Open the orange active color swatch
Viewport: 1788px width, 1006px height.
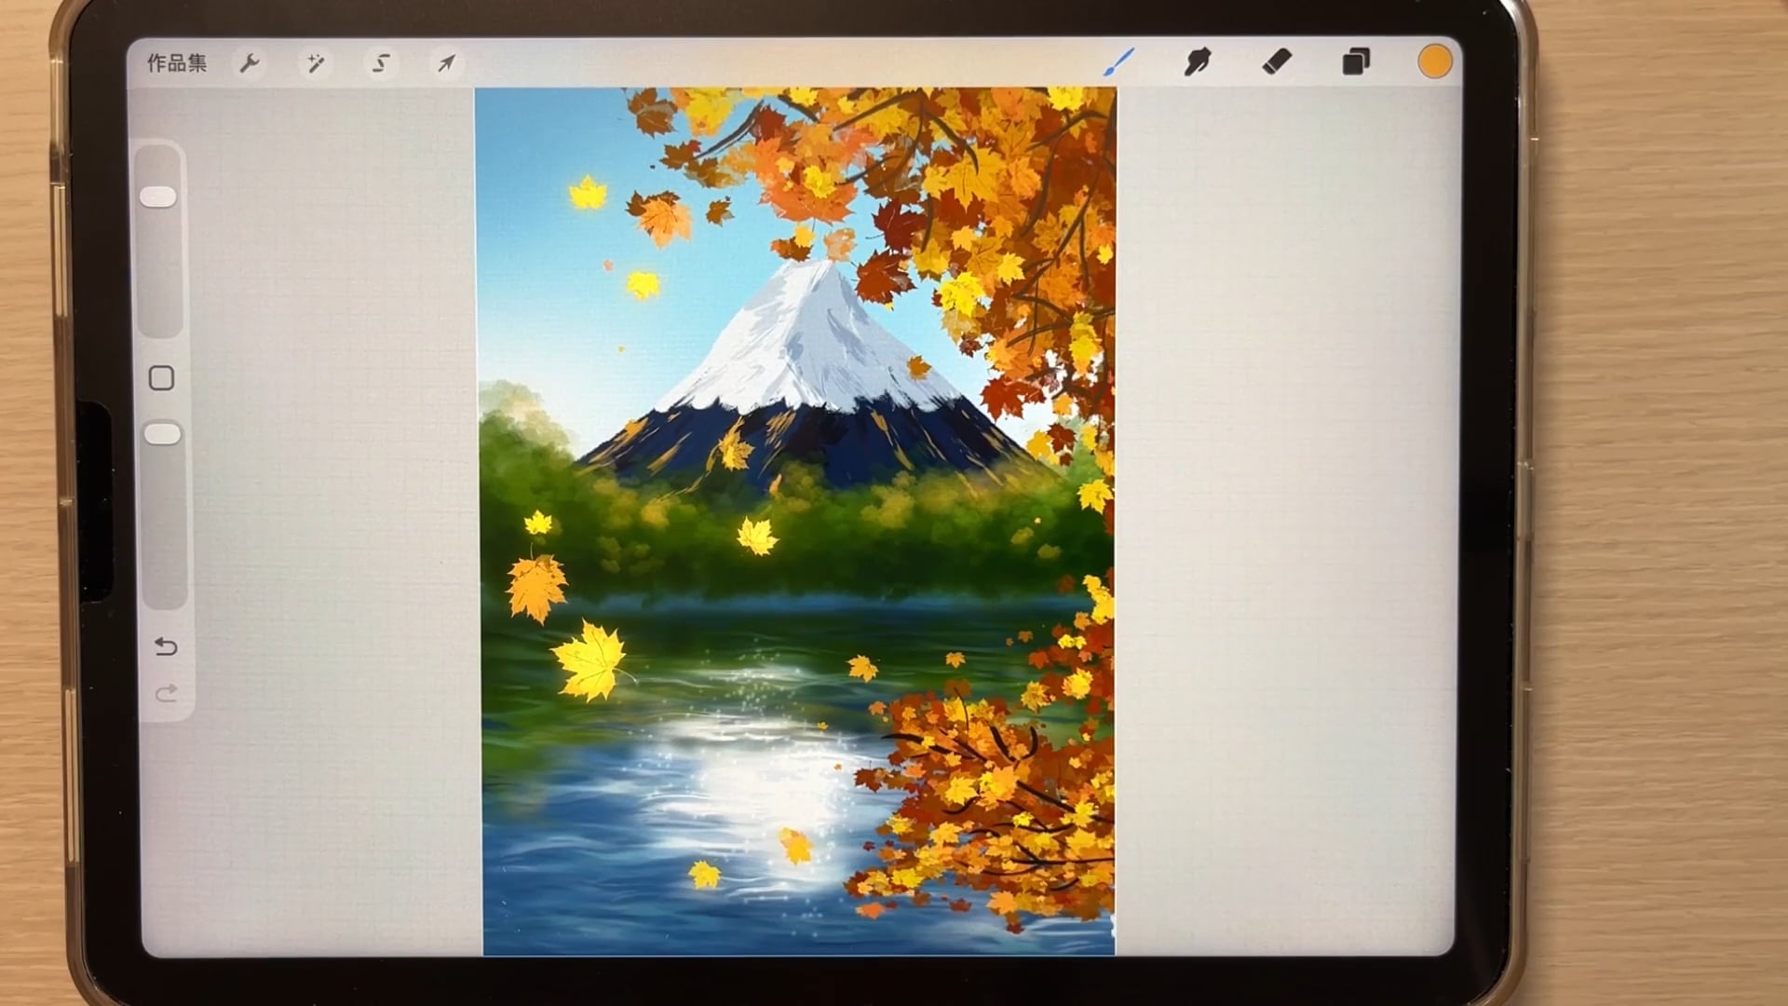pos(1434,62)
